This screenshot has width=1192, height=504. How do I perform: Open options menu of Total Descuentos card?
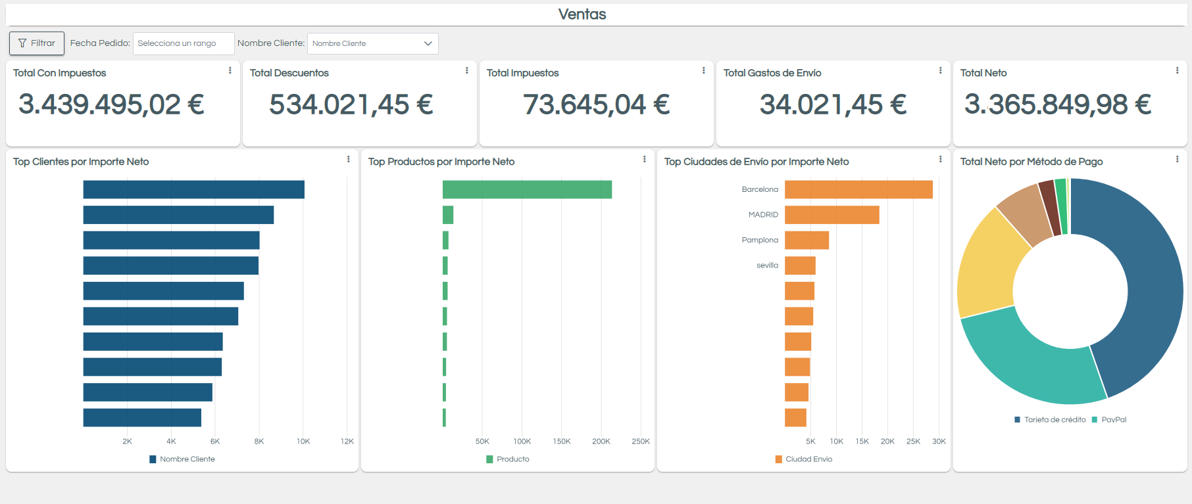coord(466,70)
